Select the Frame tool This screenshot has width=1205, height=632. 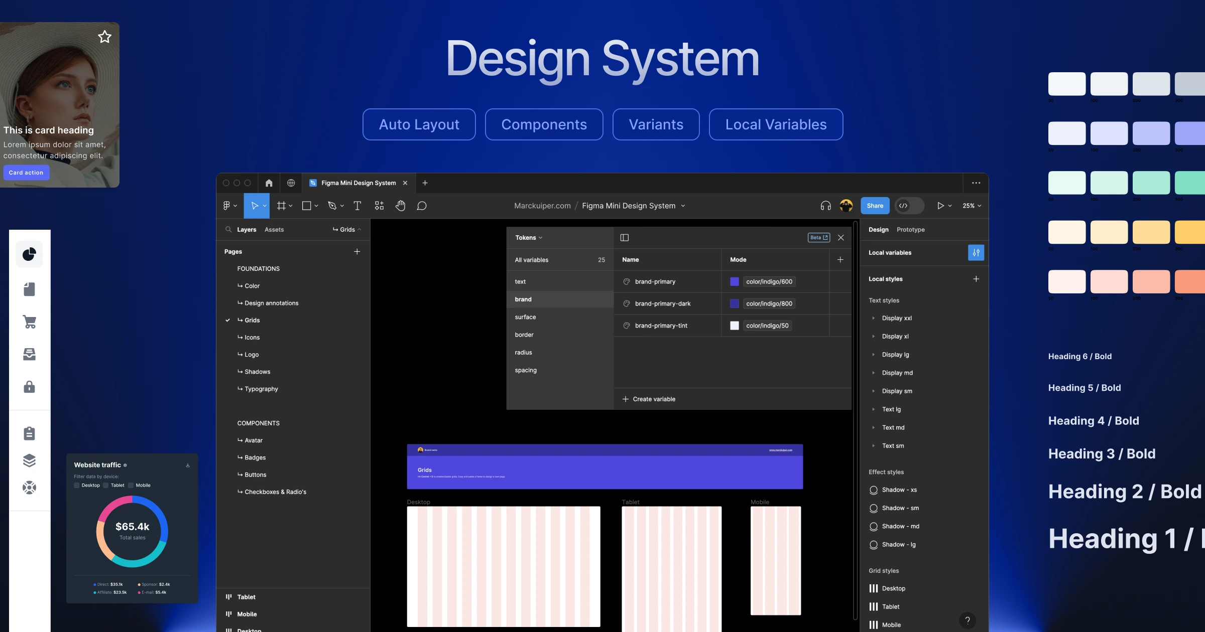click(281, 206)
